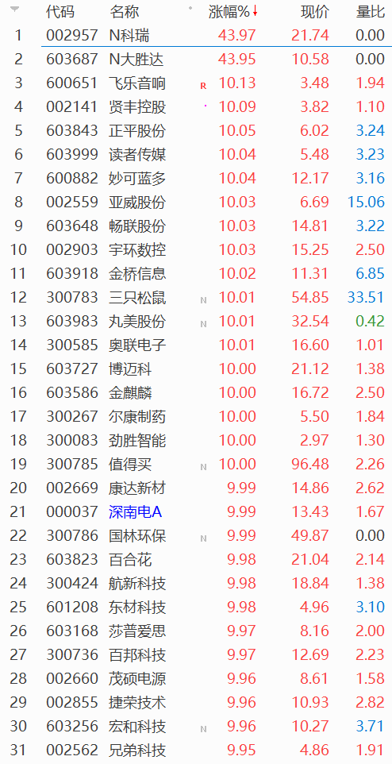Screen dimensions: 392x764
Task: Click the N marker beside 丸美股份
Action: pyautogui.click(x=203, y=325)
